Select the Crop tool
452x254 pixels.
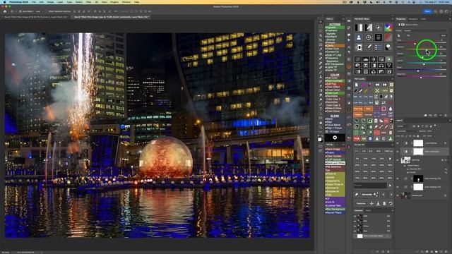pyautogui.click(x=321, y=40)
